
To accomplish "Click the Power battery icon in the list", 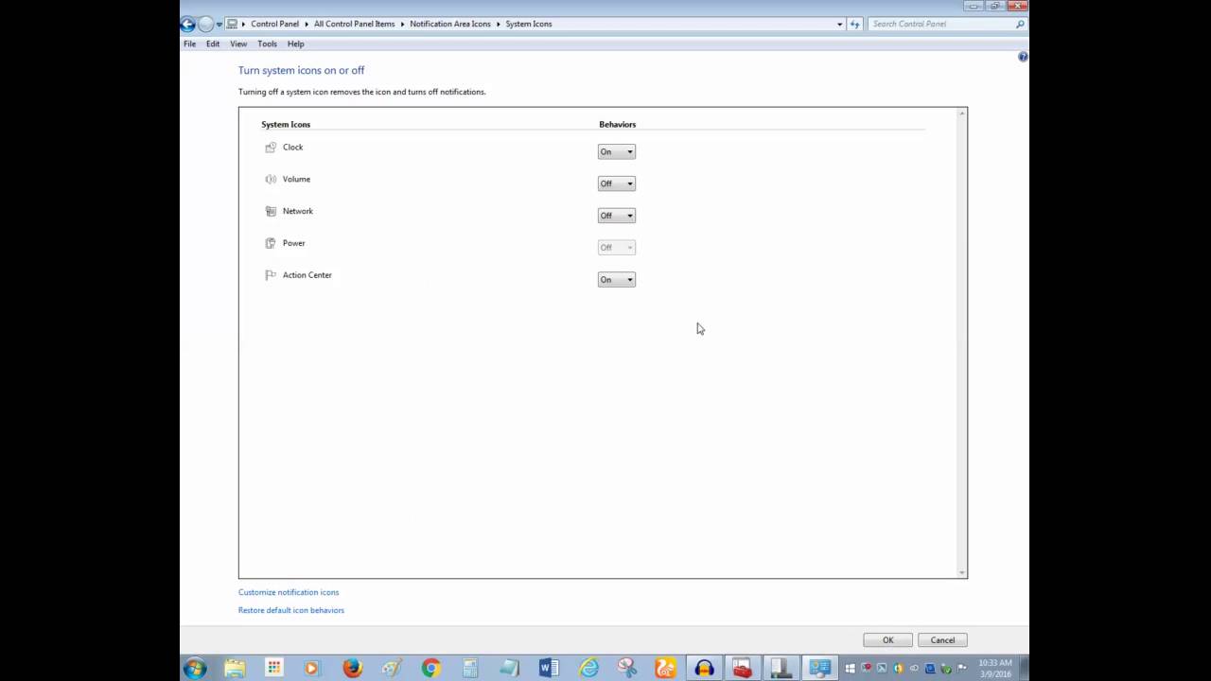I will pos(271,243).
